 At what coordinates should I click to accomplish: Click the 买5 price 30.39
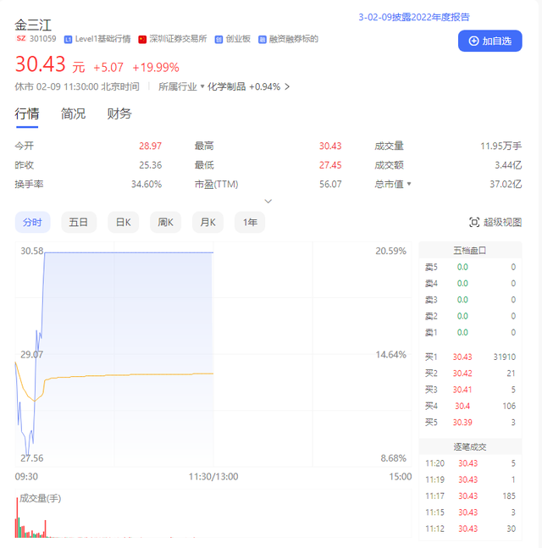[x=462, y=423]
